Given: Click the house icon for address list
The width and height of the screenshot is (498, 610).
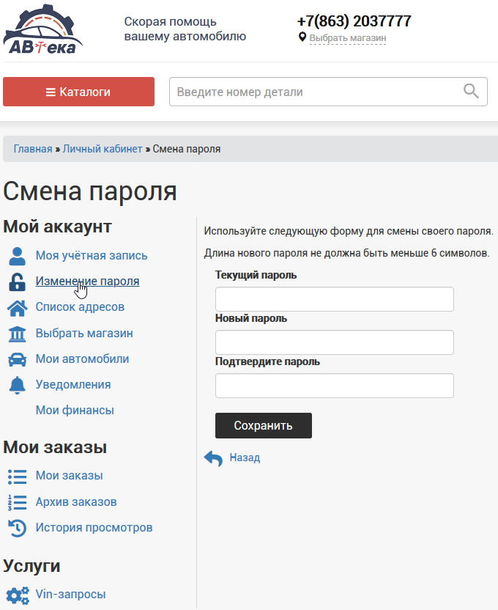Looking at the screenshot, I should point(17,307).
